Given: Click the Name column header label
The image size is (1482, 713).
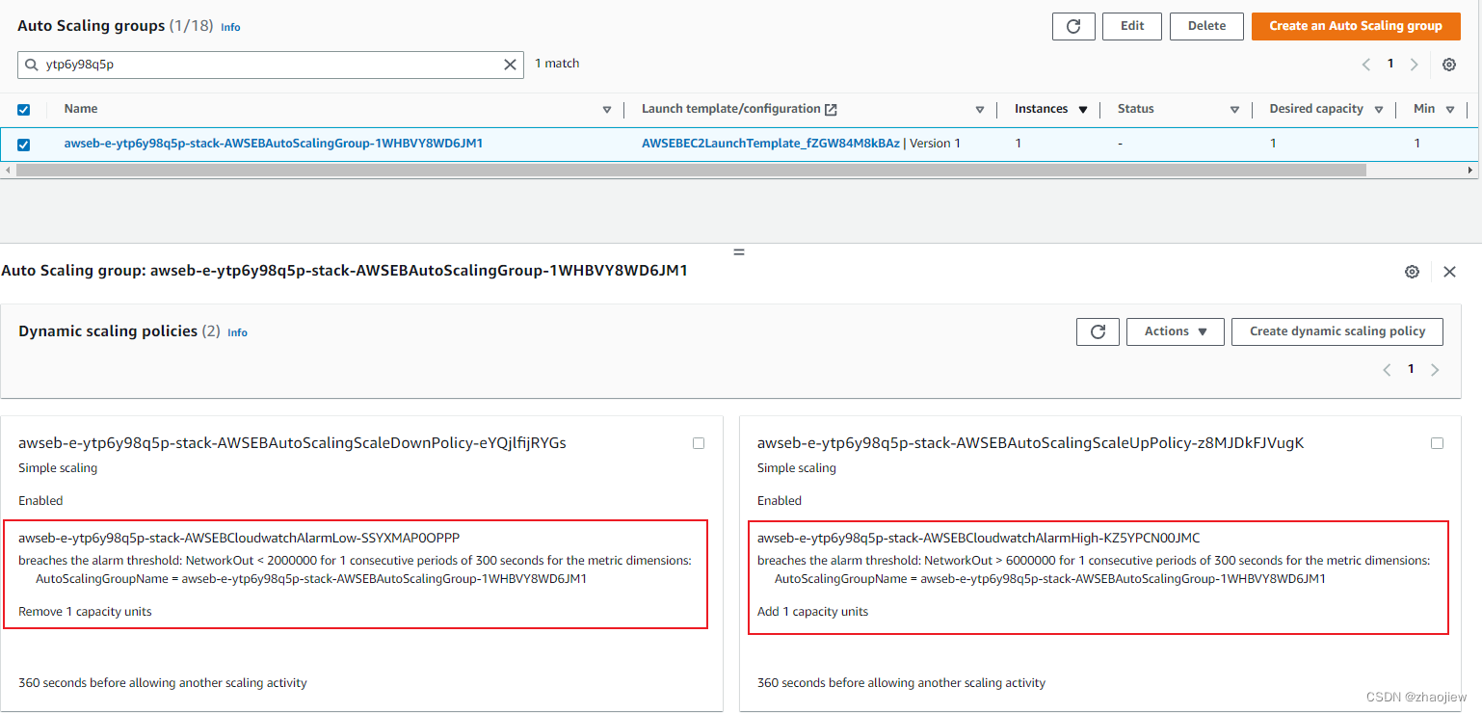Looking at the screenshot, I should point(81,109).
